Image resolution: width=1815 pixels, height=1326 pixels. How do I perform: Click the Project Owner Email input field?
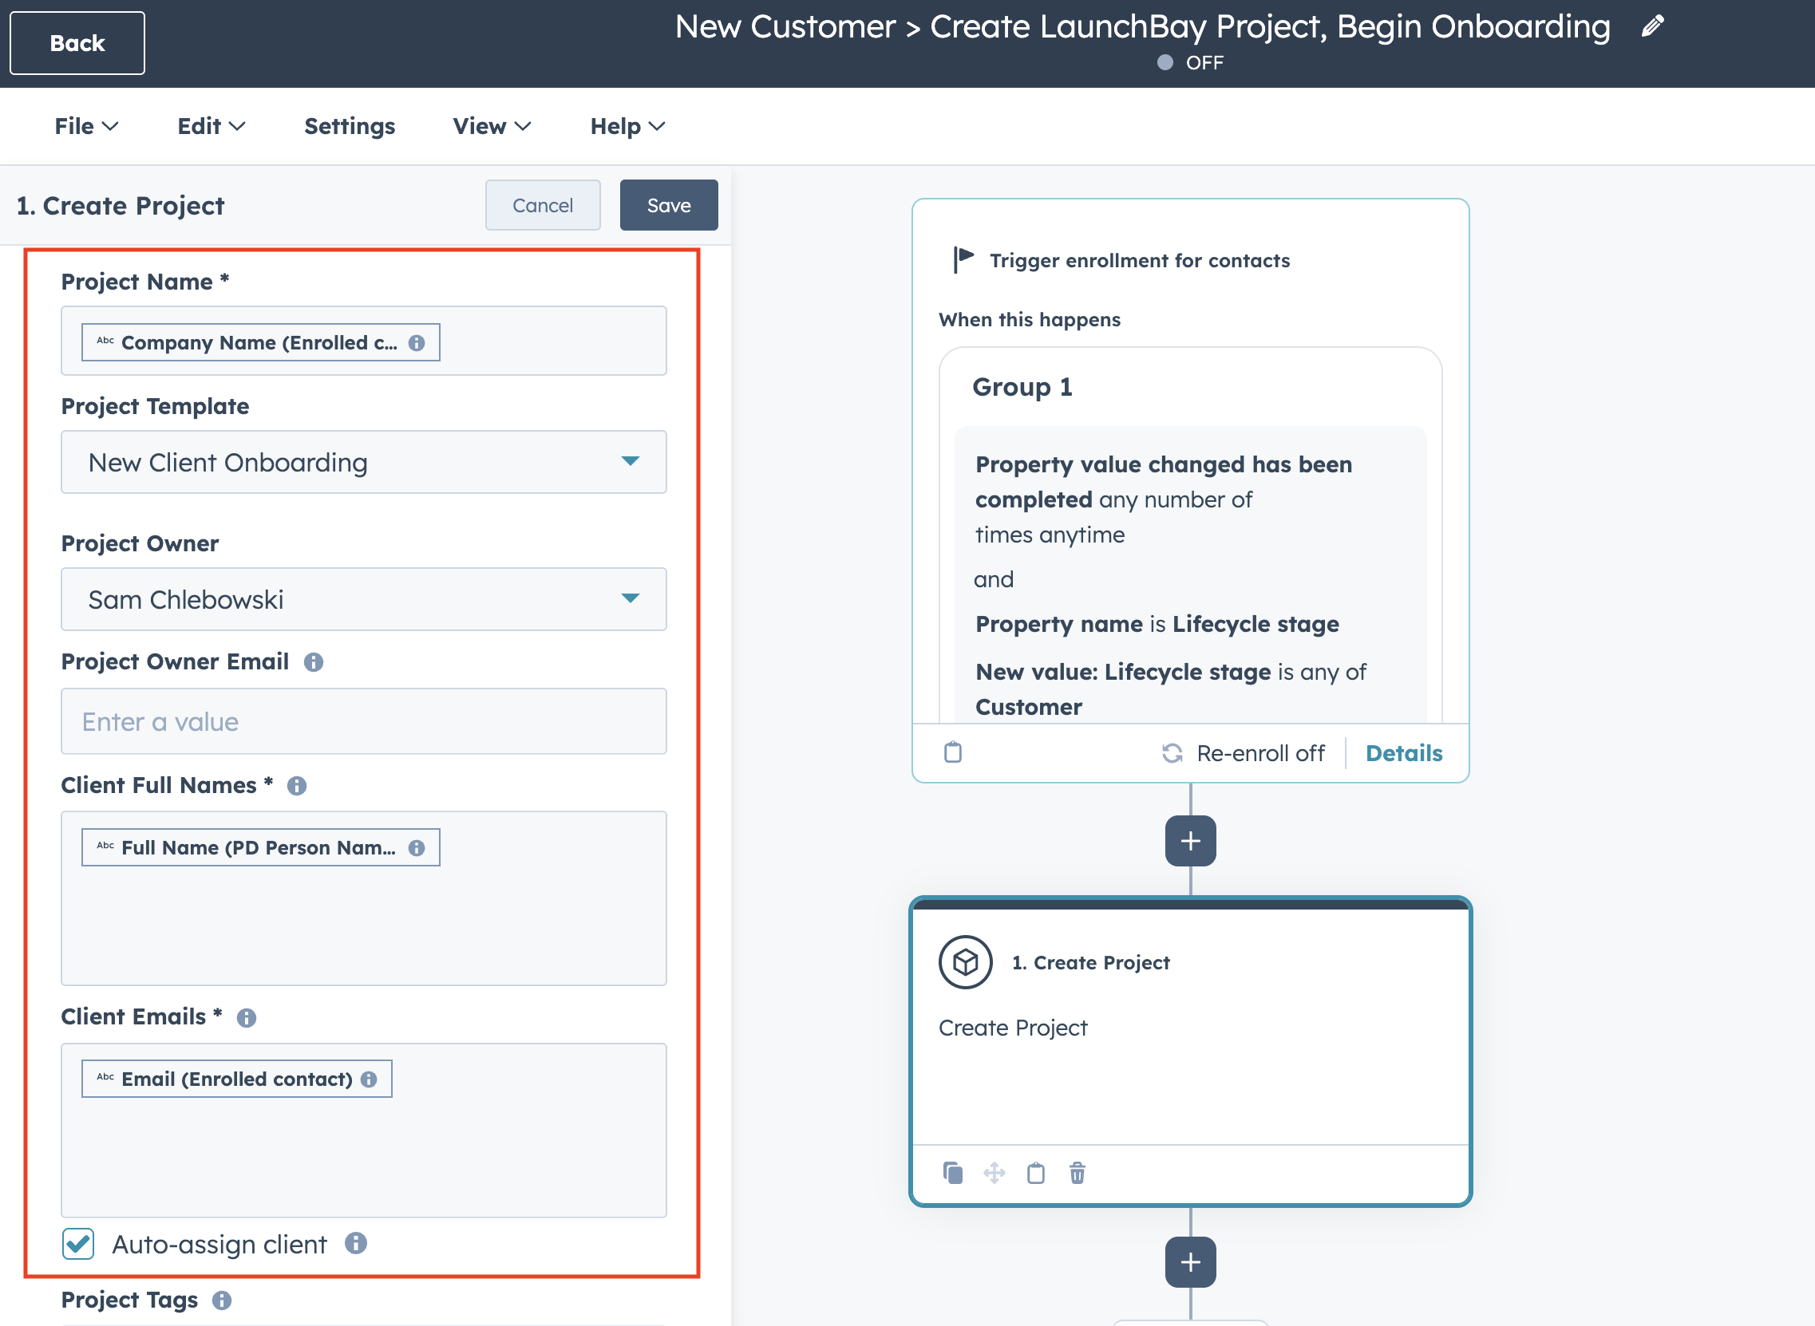pyautogui.click(x=364, y=720)
